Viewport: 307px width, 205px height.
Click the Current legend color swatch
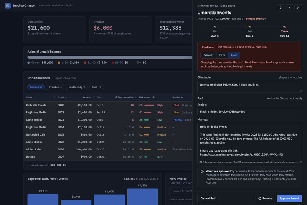(x=29, y=63)
